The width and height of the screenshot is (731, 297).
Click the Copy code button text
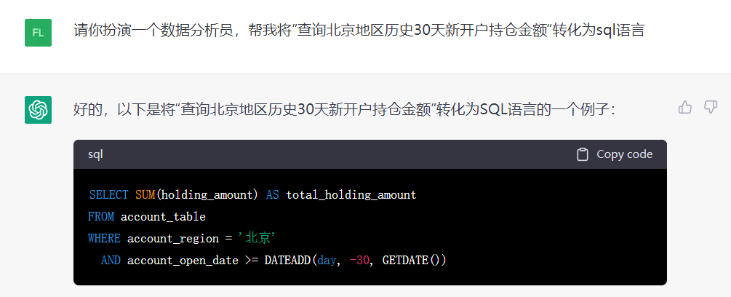[x=624, y=154]
